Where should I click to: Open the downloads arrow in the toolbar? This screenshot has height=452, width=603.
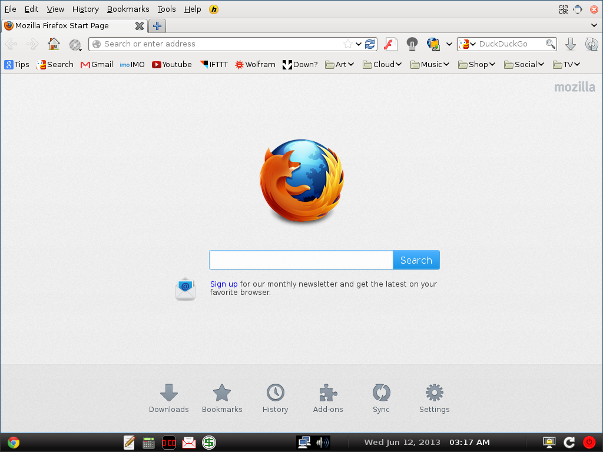coord(570,44)
